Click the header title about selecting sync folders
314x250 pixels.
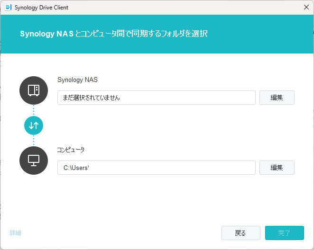113,34
